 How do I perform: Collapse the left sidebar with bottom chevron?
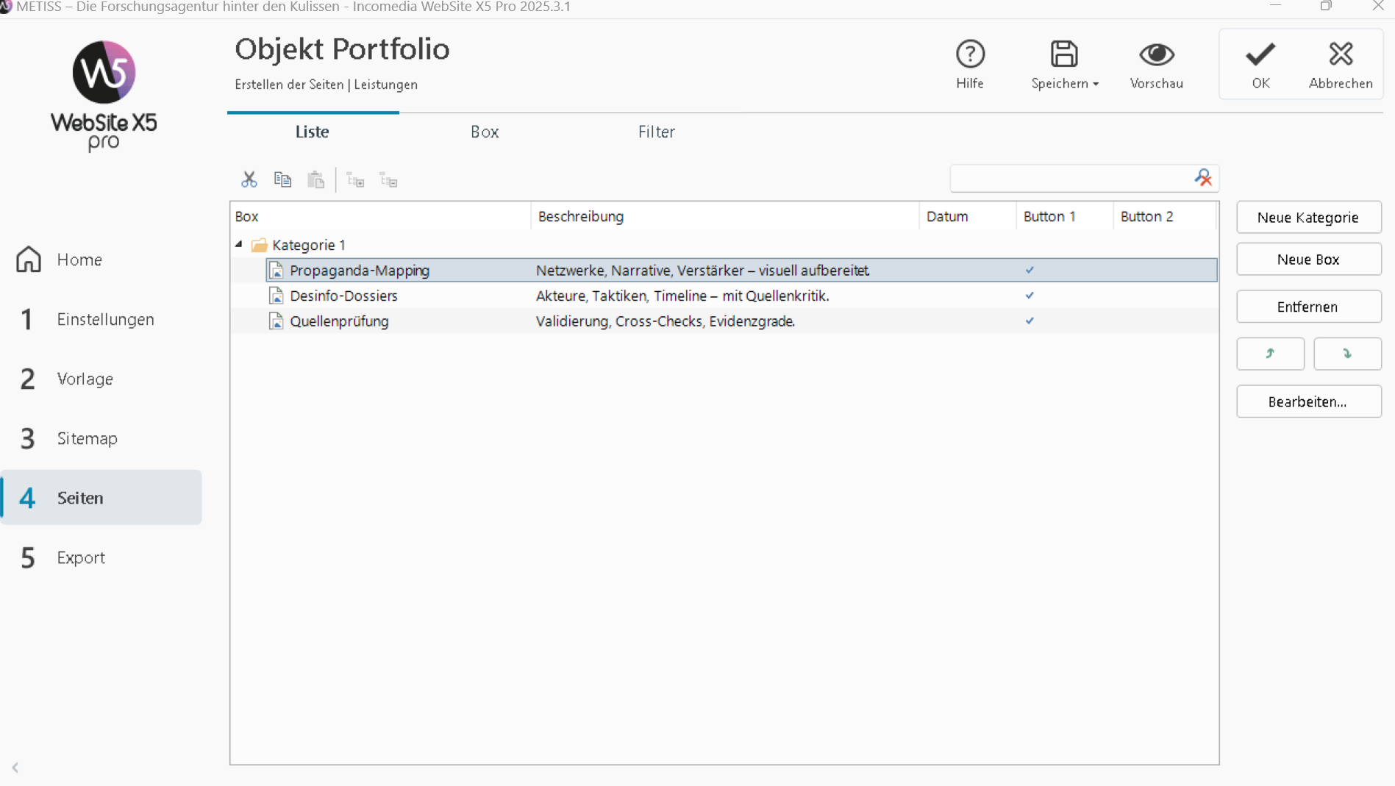tap(15, 768)
